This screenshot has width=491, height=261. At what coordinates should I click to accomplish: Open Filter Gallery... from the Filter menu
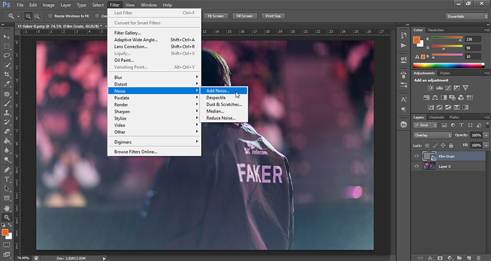pos(128,33)
